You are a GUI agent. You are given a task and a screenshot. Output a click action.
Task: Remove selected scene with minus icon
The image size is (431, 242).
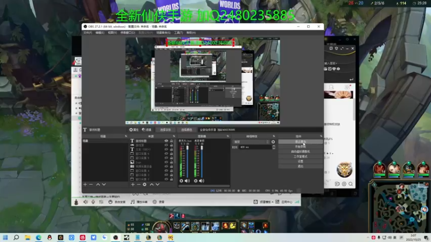[91, 184]
